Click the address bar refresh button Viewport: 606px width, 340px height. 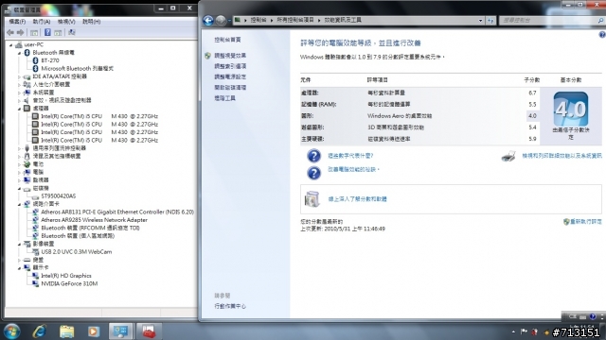tap(490, 21)
